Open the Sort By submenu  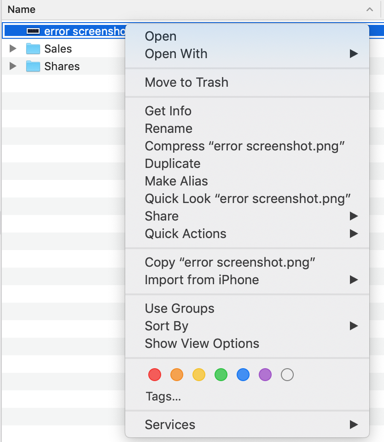(x=247, y=326)
